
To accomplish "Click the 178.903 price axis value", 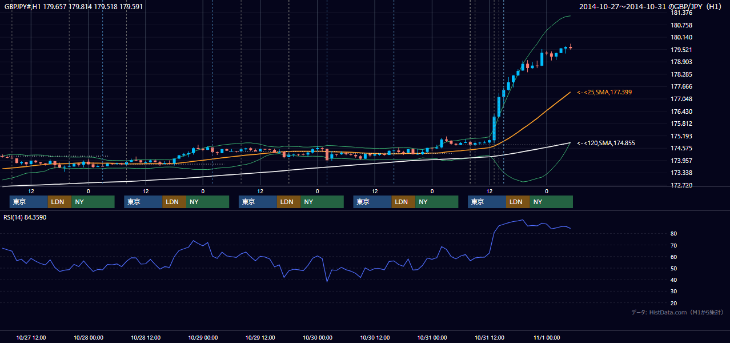I will [681, 62].
